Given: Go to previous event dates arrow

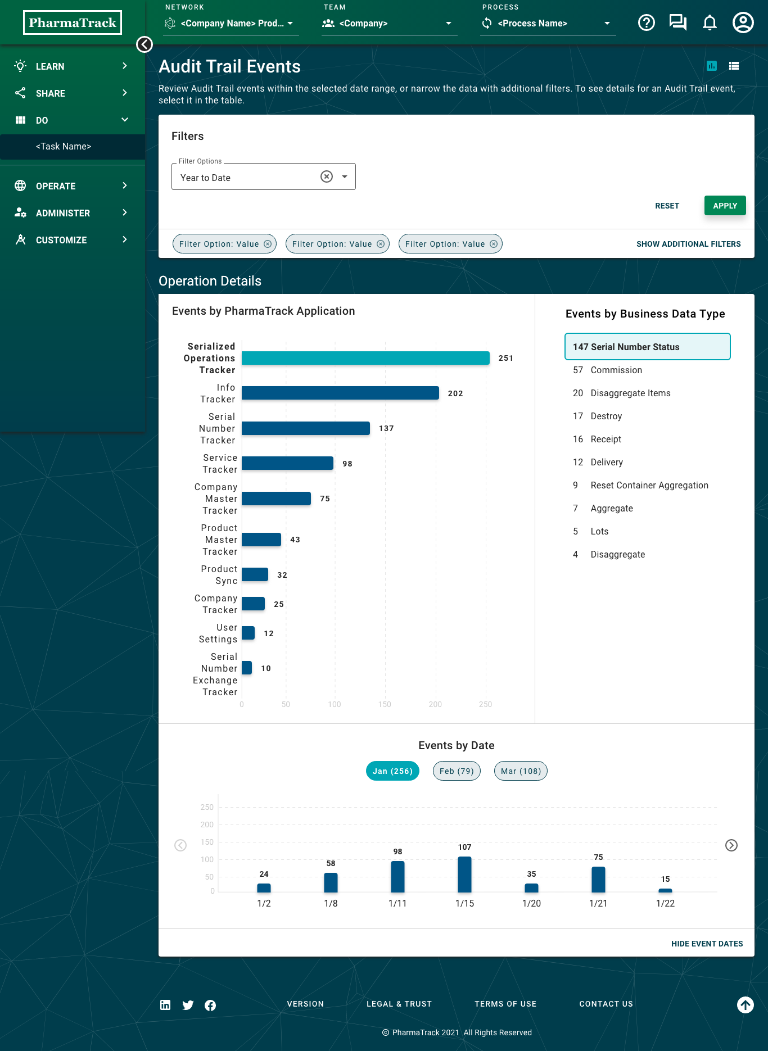Looking at the screenshot, I should 180,845.
